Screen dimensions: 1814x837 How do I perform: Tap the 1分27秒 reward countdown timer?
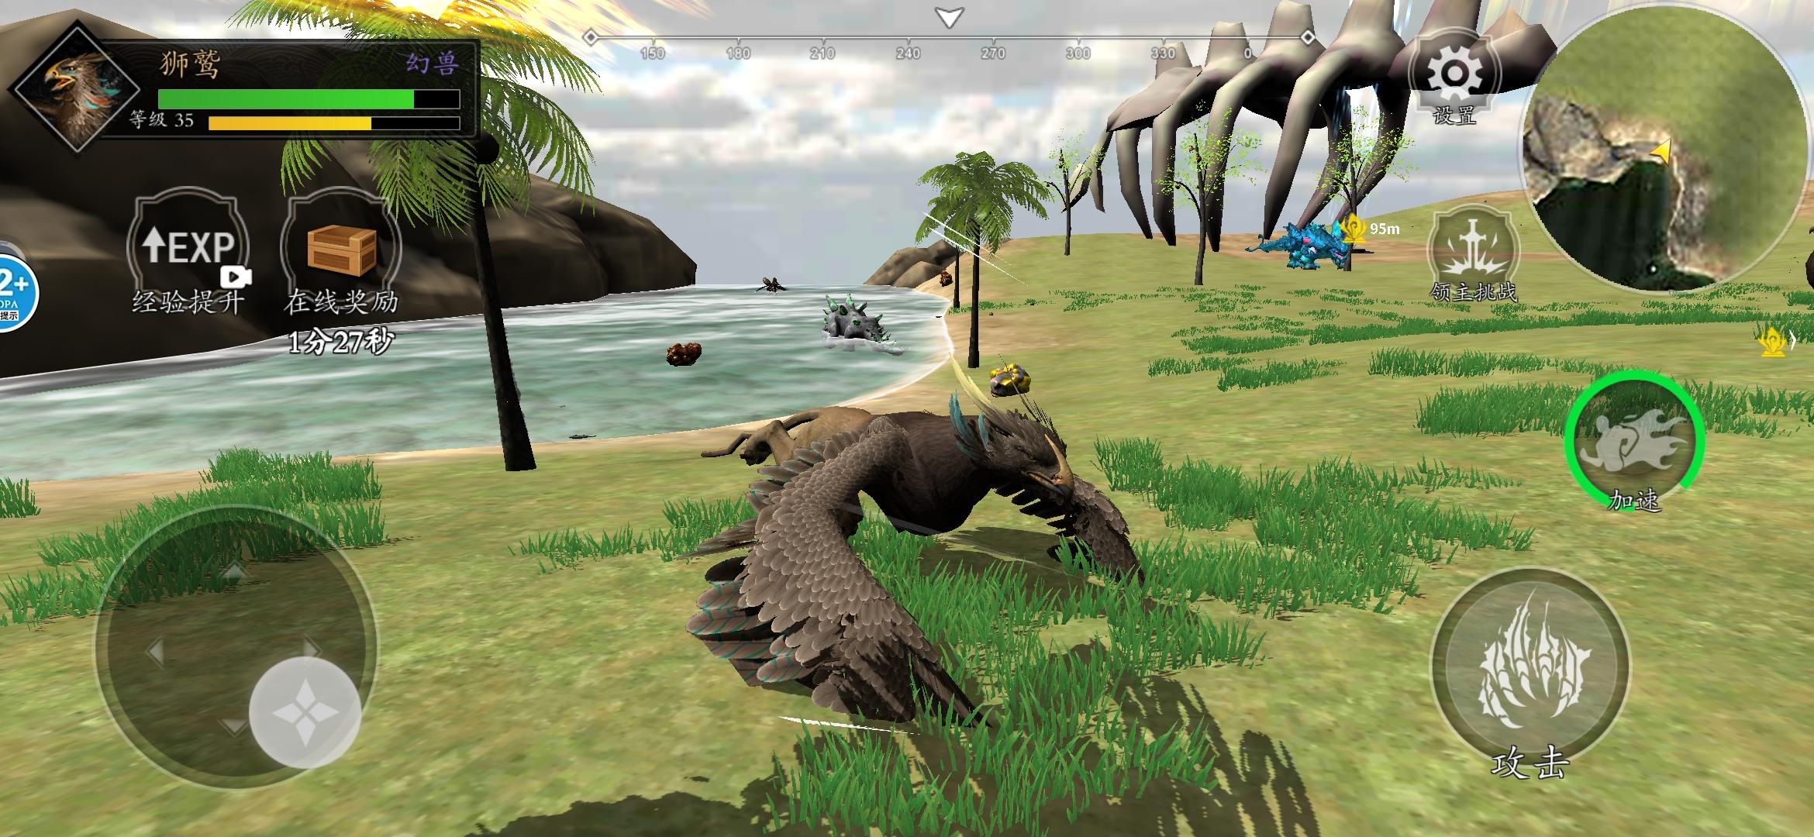(341, 342)
